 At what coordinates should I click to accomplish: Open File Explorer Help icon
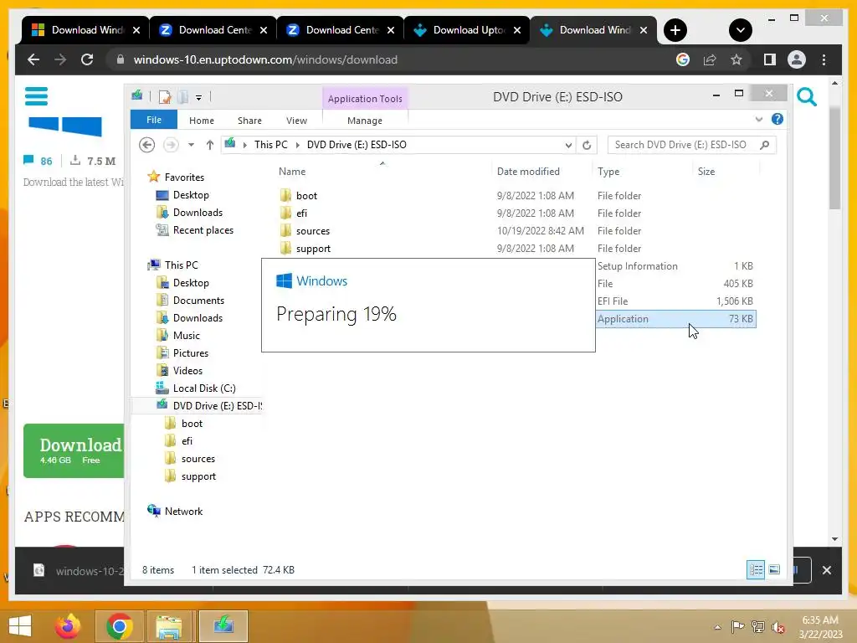[777, 119]
